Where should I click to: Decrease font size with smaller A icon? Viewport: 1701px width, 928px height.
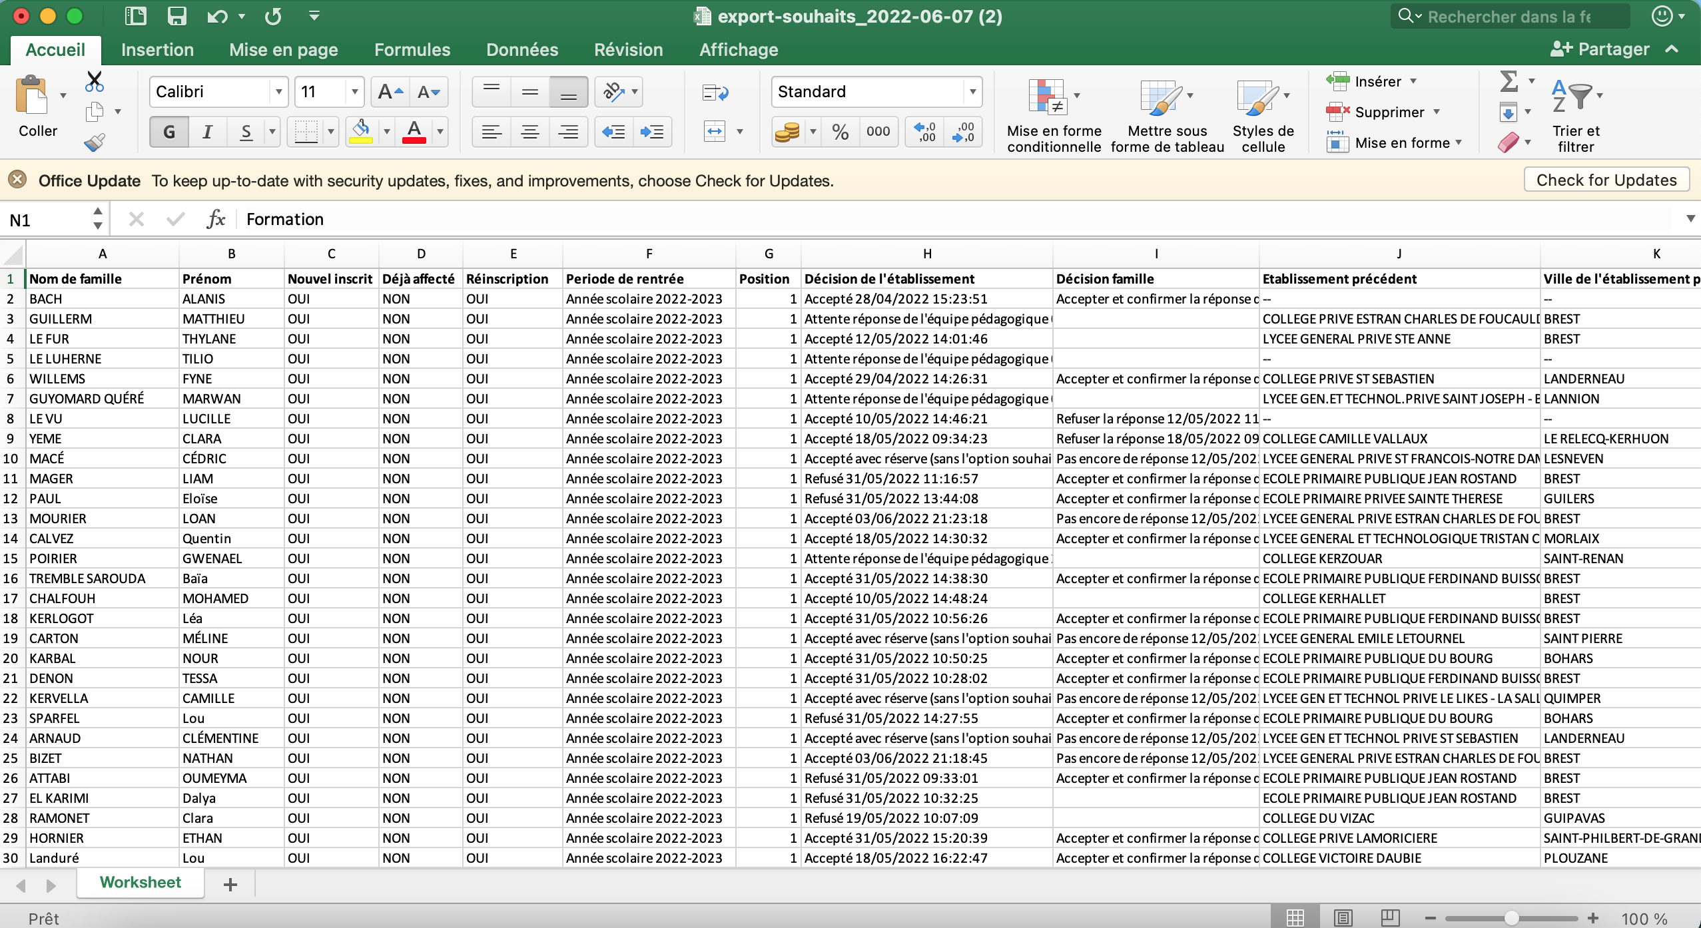click(428, 92)
